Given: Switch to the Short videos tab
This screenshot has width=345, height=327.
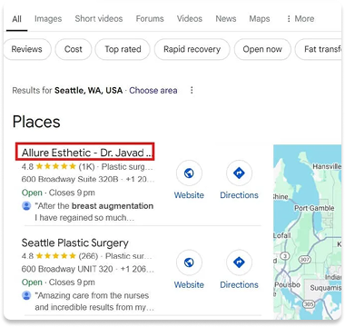Looking at the screenshot, I should [x=99, y=19].
